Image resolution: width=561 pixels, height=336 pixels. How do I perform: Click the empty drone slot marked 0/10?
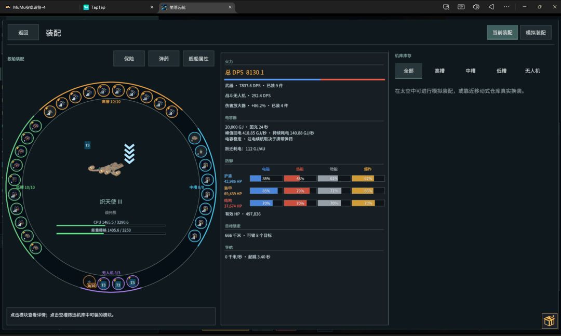pos(89,283)
